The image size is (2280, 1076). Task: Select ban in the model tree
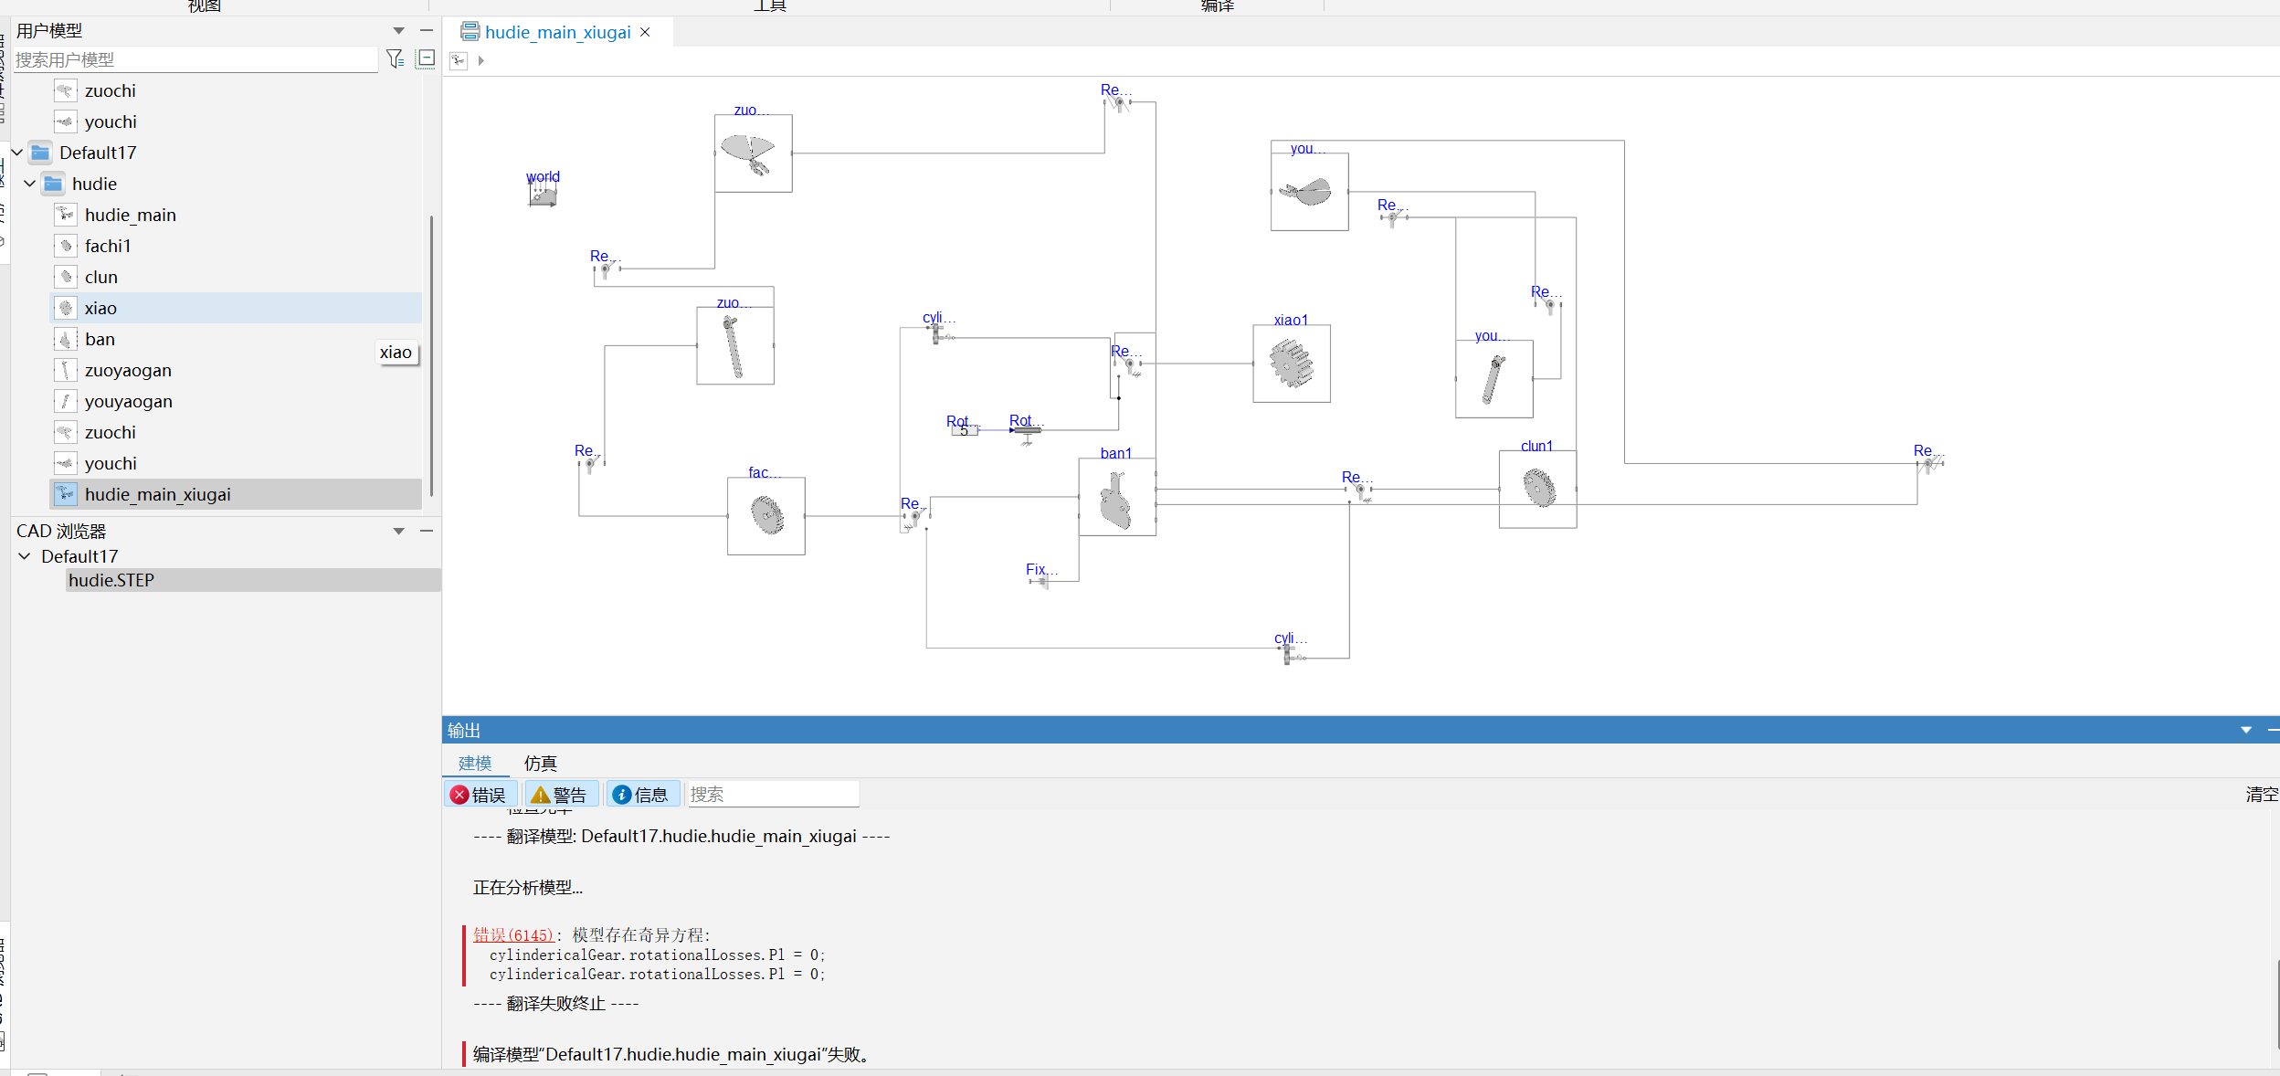(237, 339)
